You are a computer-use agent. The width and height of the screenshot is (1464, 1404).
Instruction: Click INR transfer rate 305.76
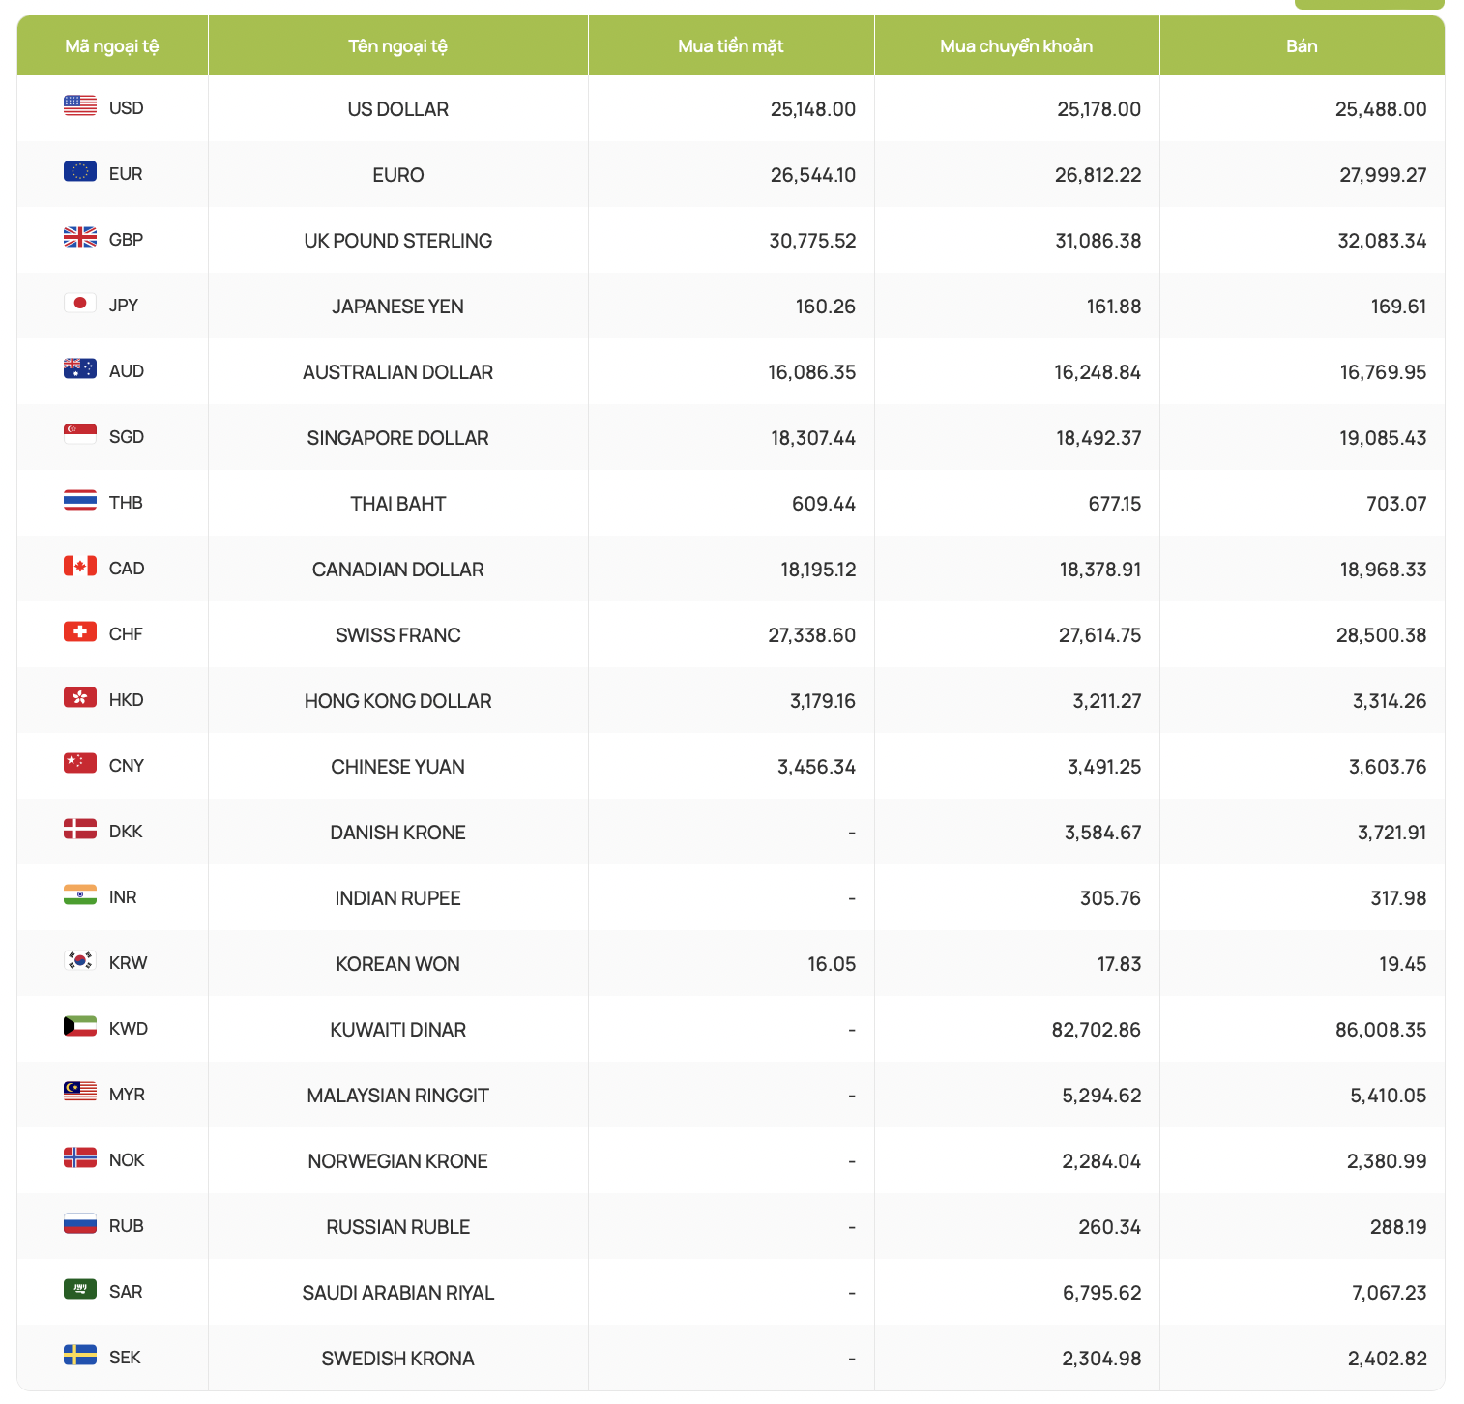[x=1111, y=898]
